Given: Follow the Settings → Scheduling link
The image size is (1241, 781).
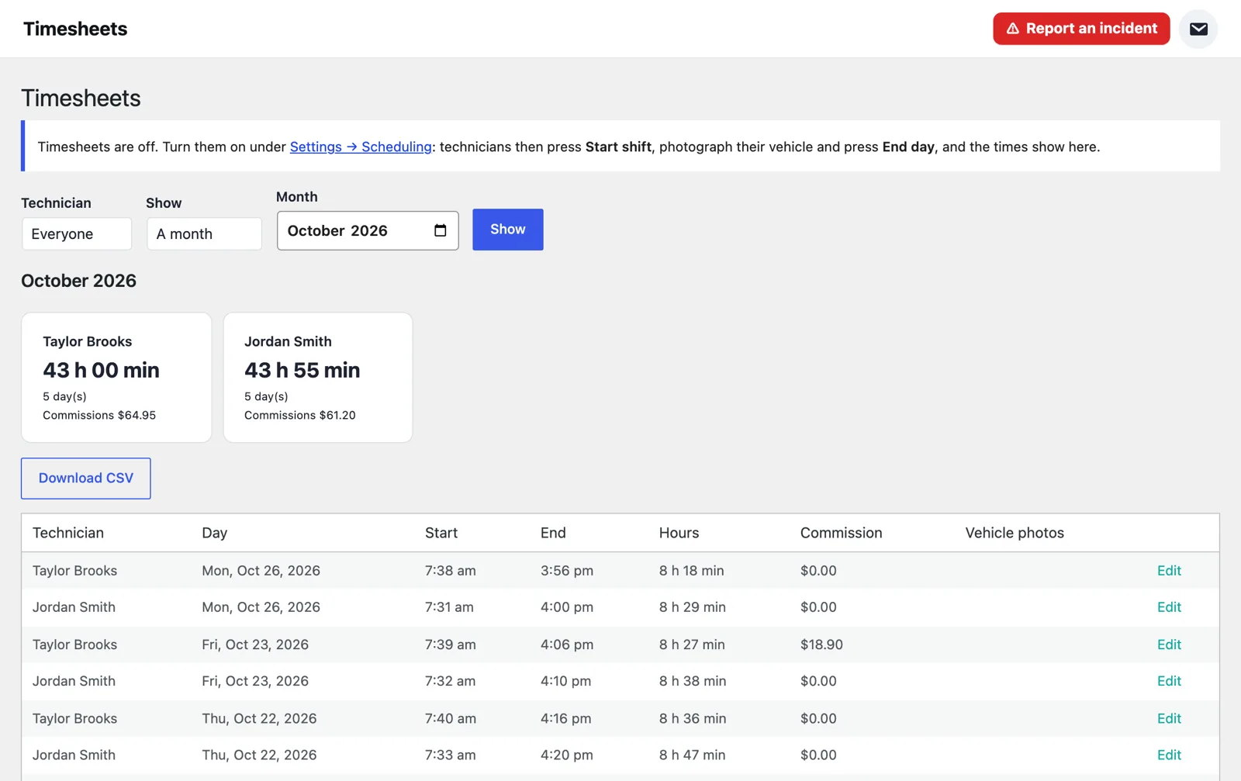Looking at the screenshot, I should pos(361,147).
